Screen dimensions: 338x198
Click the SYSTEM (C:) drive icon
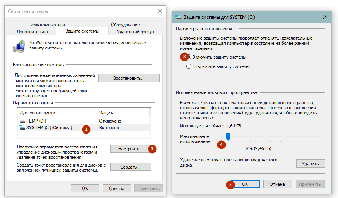(22, 128)
